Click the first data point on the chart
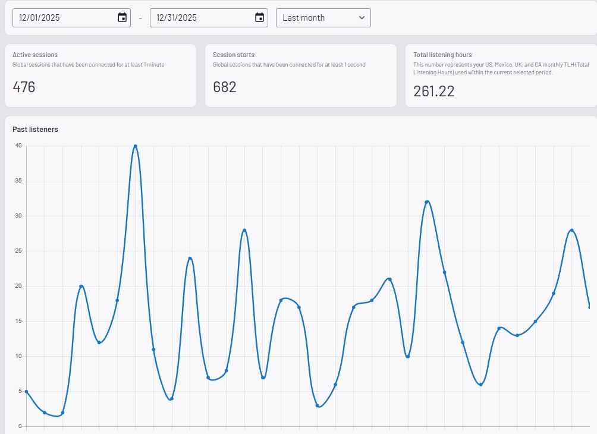The width and height of the screenshot is (597, 434). pos(27,391)
